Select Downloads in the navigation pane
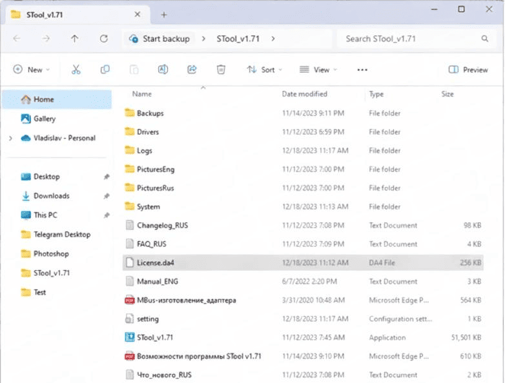Screen dimensions: 505x383 (51, 196)
